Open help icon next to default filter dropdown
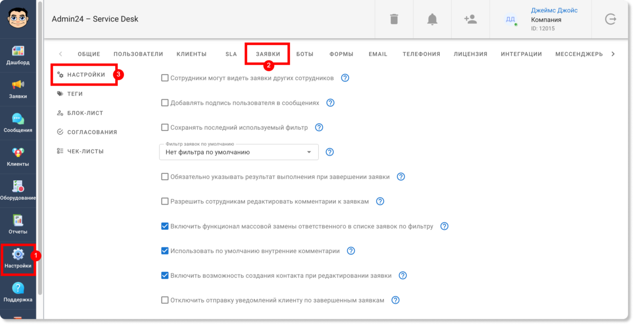Screen dimensions: 633x324 pos(330,152)
